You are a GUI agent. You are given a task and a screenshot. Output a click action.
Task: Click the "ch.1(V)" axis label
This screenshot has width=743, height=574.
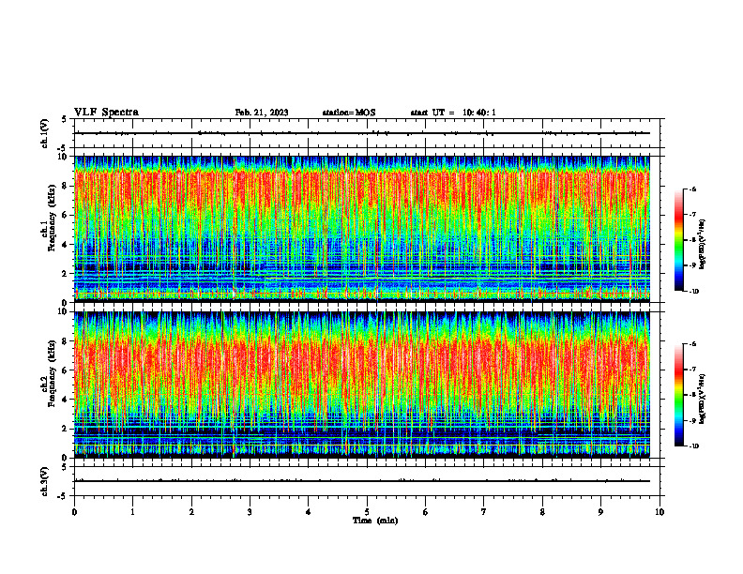[44, 133]
